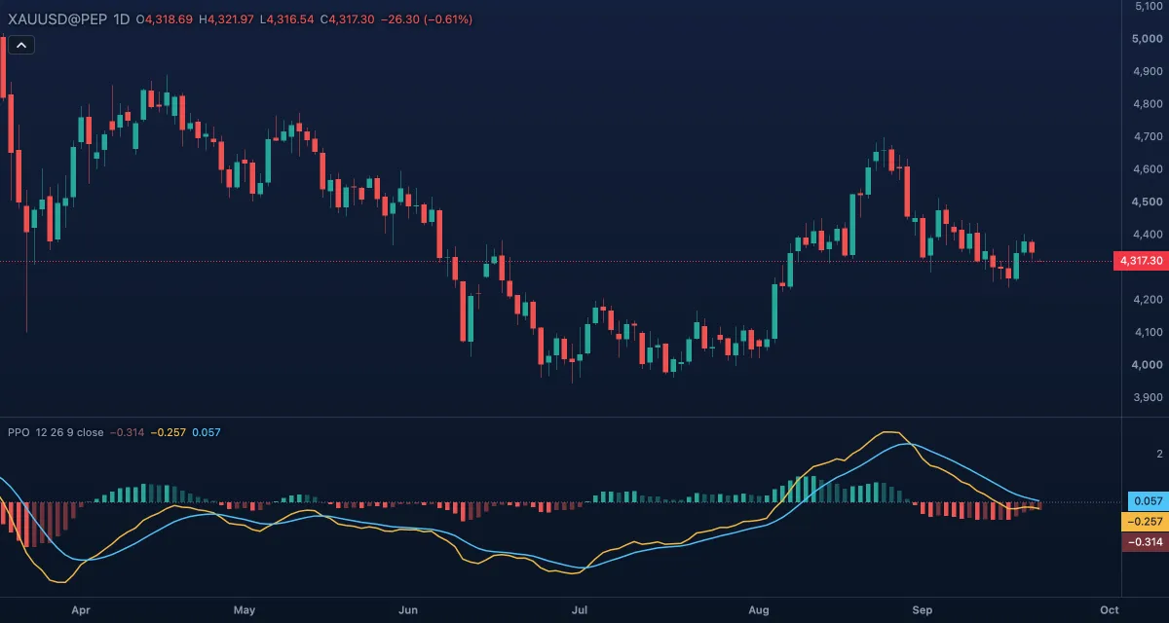Viewport: 1169px width, 623px height.
Task: Click the change value −26.30 (−0.61%)
Action: coord(426,19)
